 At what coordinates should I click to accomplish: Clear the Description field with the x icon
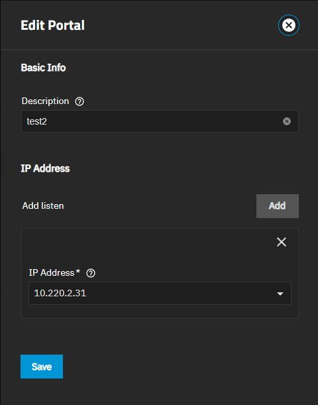[x=286, y=121]
